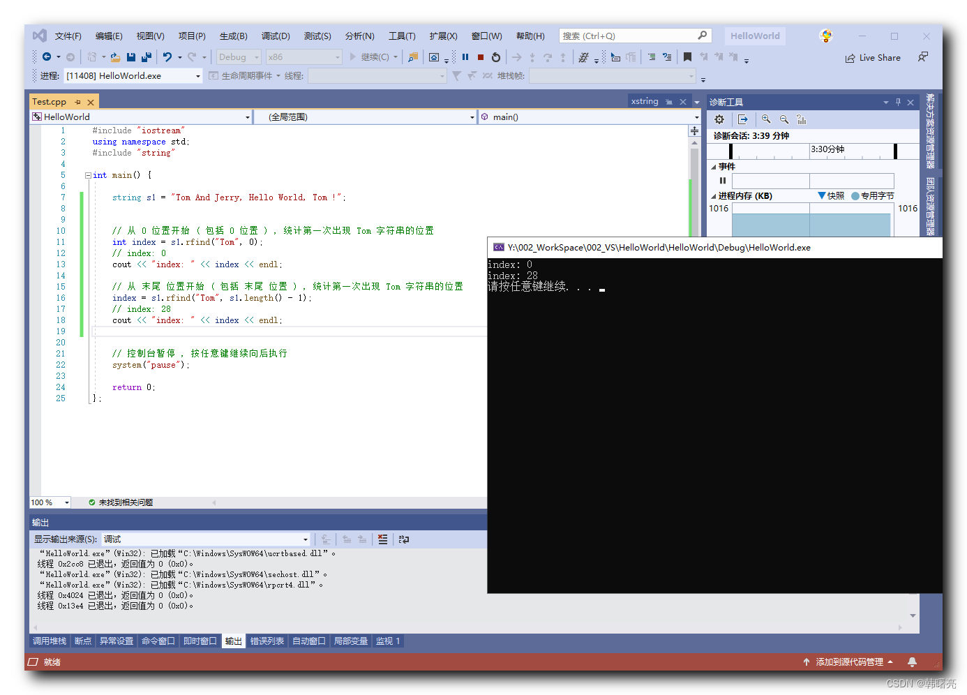The image size is (967, 695).
Task: Open the main() member dropdown
Action: [590, 117]
